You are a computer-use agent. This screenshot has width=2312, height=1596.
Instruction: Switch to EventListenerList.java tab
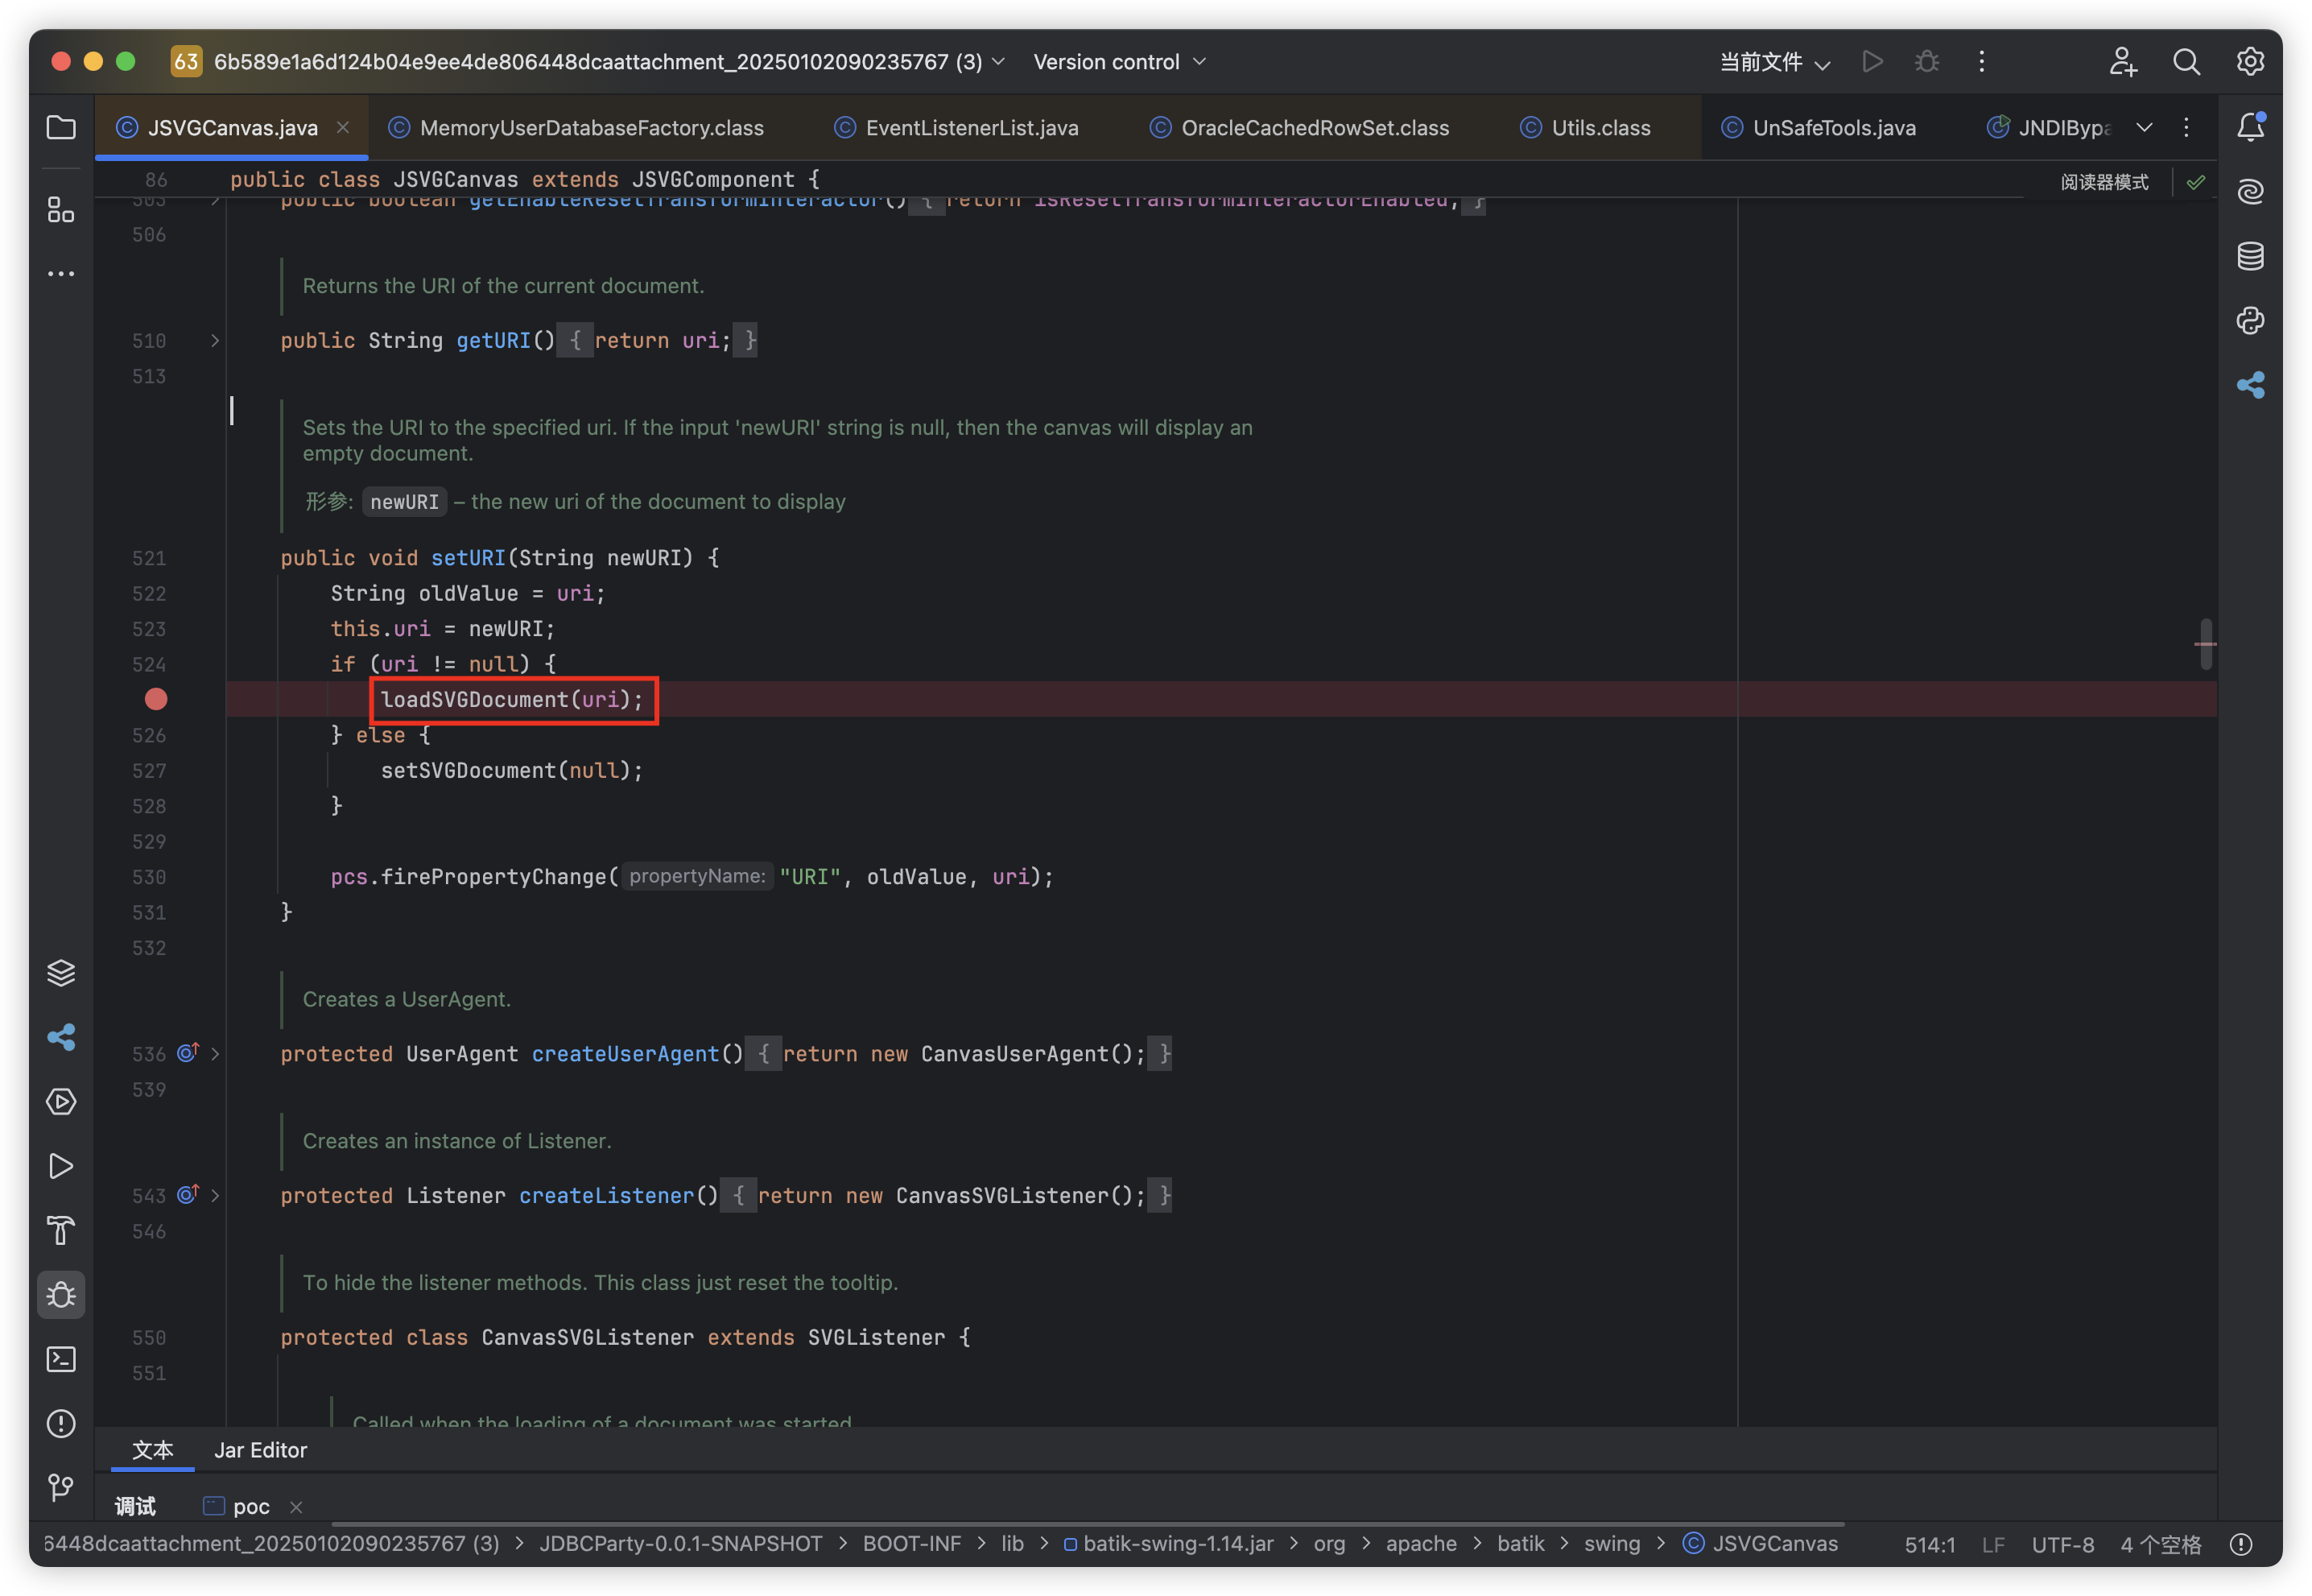pyautogui.click(x=958, y=128)
